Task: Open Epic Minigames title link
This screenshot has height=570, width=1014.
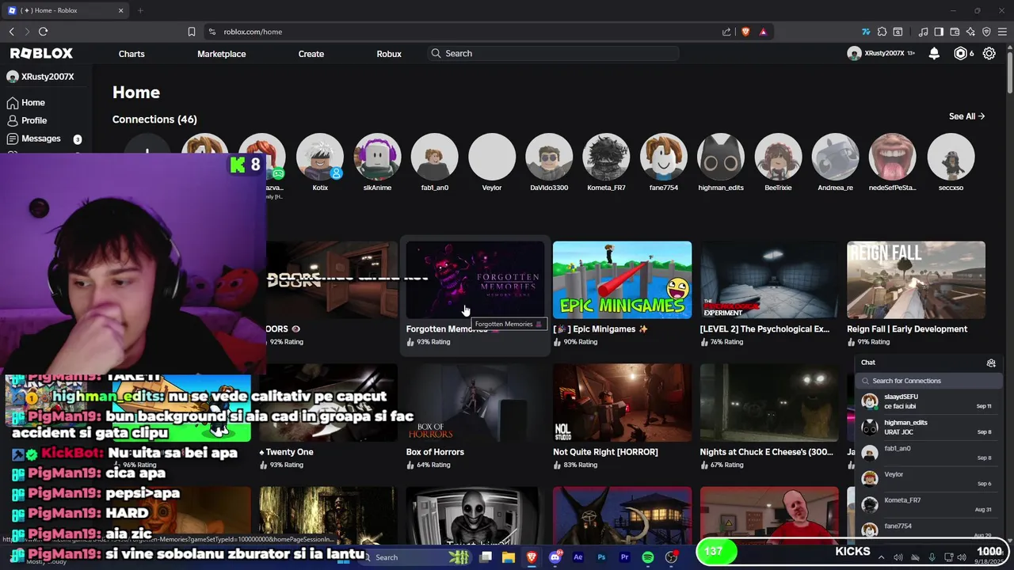Action: [600, 329]
